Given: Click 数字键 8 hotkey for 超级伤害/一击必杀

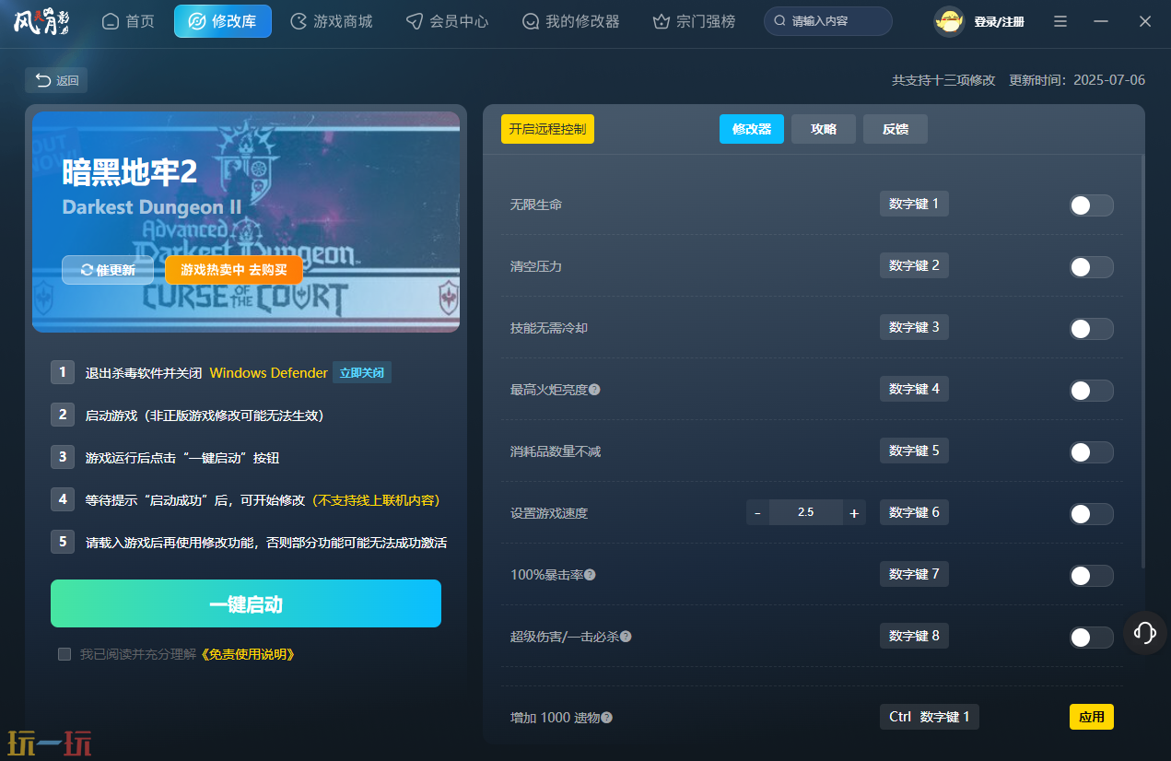Looking at the screenshot, I should pyautogui.click(x=914, y=636).
